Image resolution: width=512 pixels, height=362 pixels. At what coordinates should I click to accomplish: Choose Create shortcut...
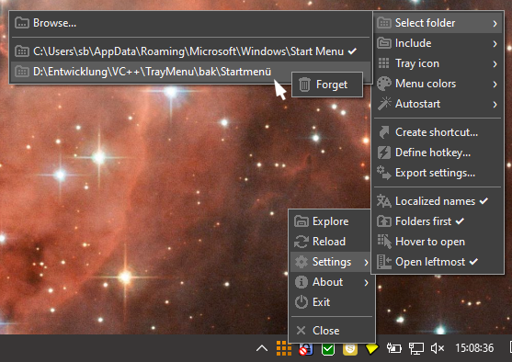(438, 132)
